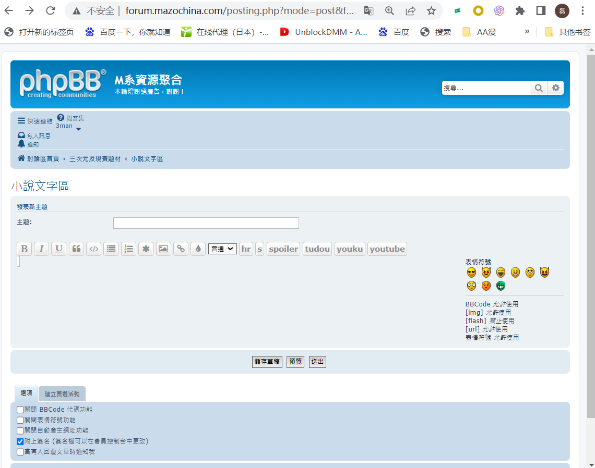Check the 當有人回覆文章時通知我 option
The image size is (595, 468).
20,452
